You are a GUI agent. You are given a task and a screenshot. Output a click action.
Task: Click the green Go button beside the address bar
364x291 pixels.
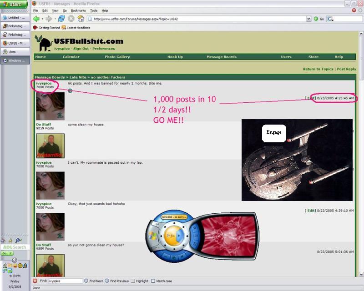point(319,19)
